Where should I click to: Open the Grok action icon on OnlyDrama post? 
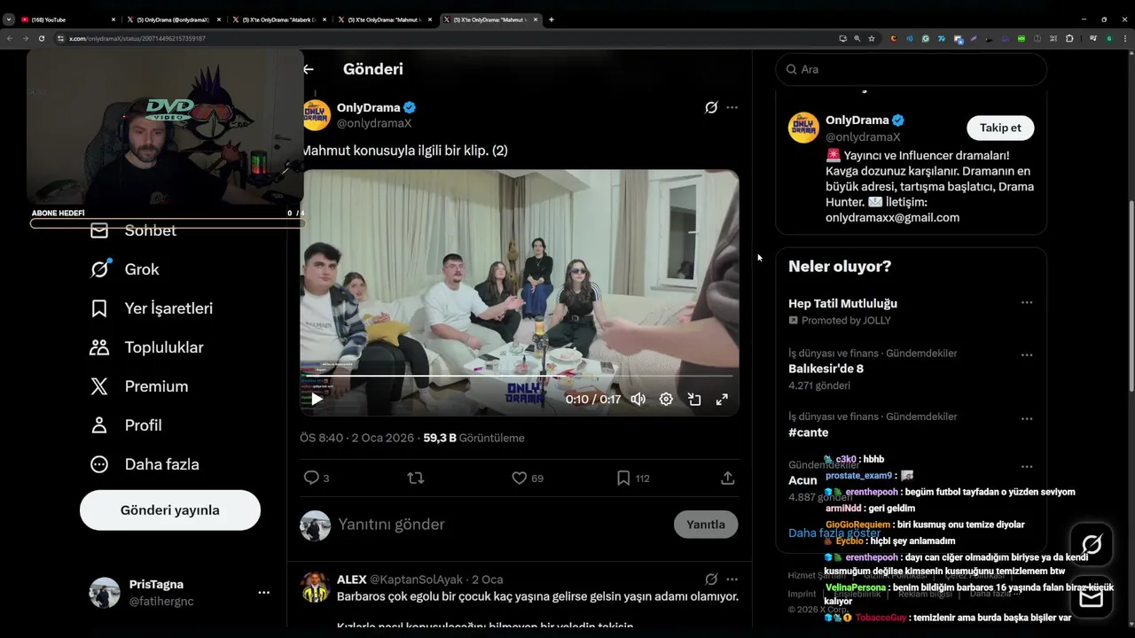pyautogui.click(x=711, y=107)
